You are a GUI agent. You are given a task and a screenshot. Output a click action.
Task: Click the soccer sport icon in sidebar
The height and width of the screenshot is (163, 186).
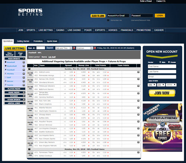[x=6, y=81]
